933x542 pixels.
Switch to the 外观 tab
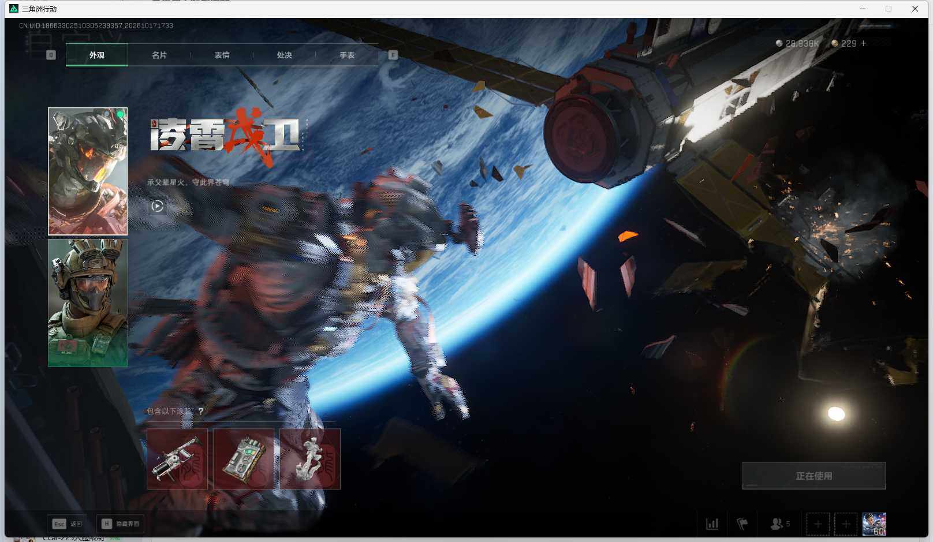click(97, 55)
